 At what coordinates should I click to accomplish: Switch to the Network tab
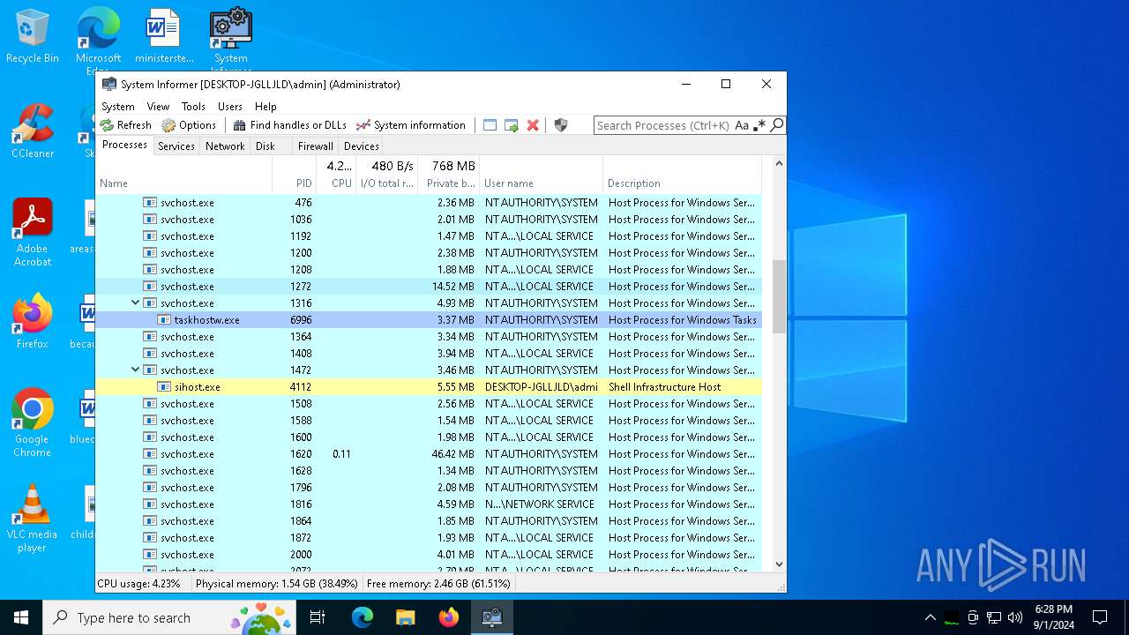pos(225,146)
